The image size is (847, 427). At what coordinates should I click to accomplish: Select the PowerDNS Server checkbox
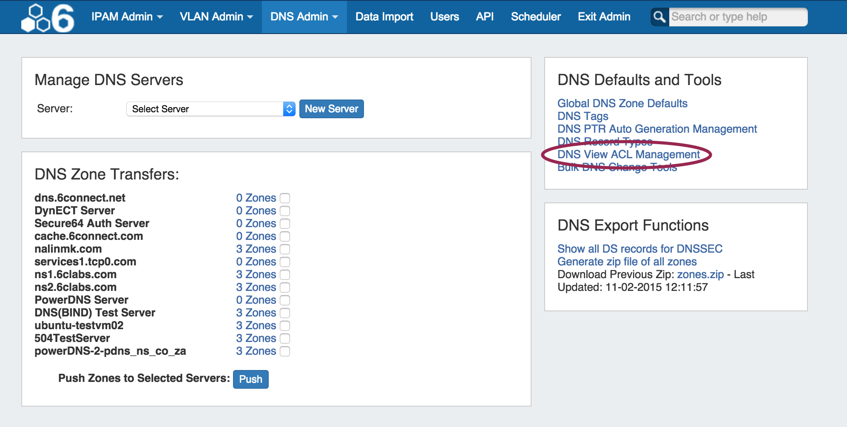[285, 300]
